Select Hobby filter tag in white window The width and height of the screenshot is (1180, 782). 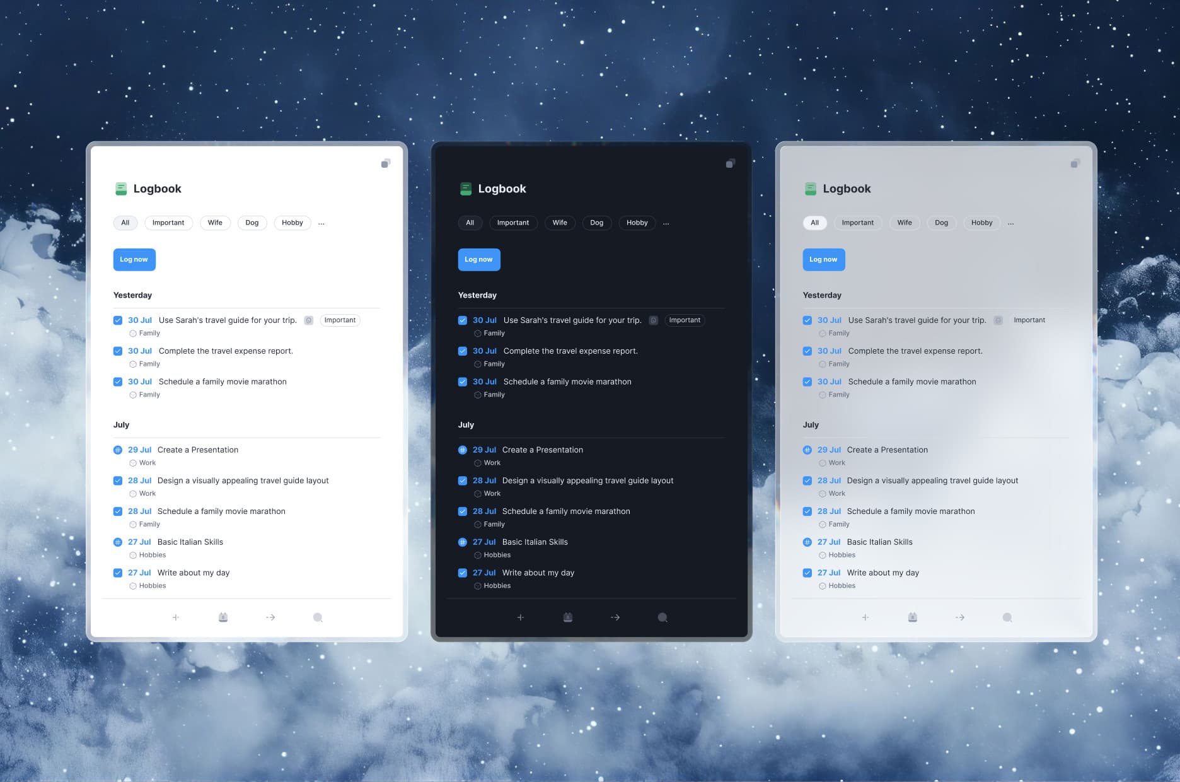pyautogui.click(x=292, y=223)
